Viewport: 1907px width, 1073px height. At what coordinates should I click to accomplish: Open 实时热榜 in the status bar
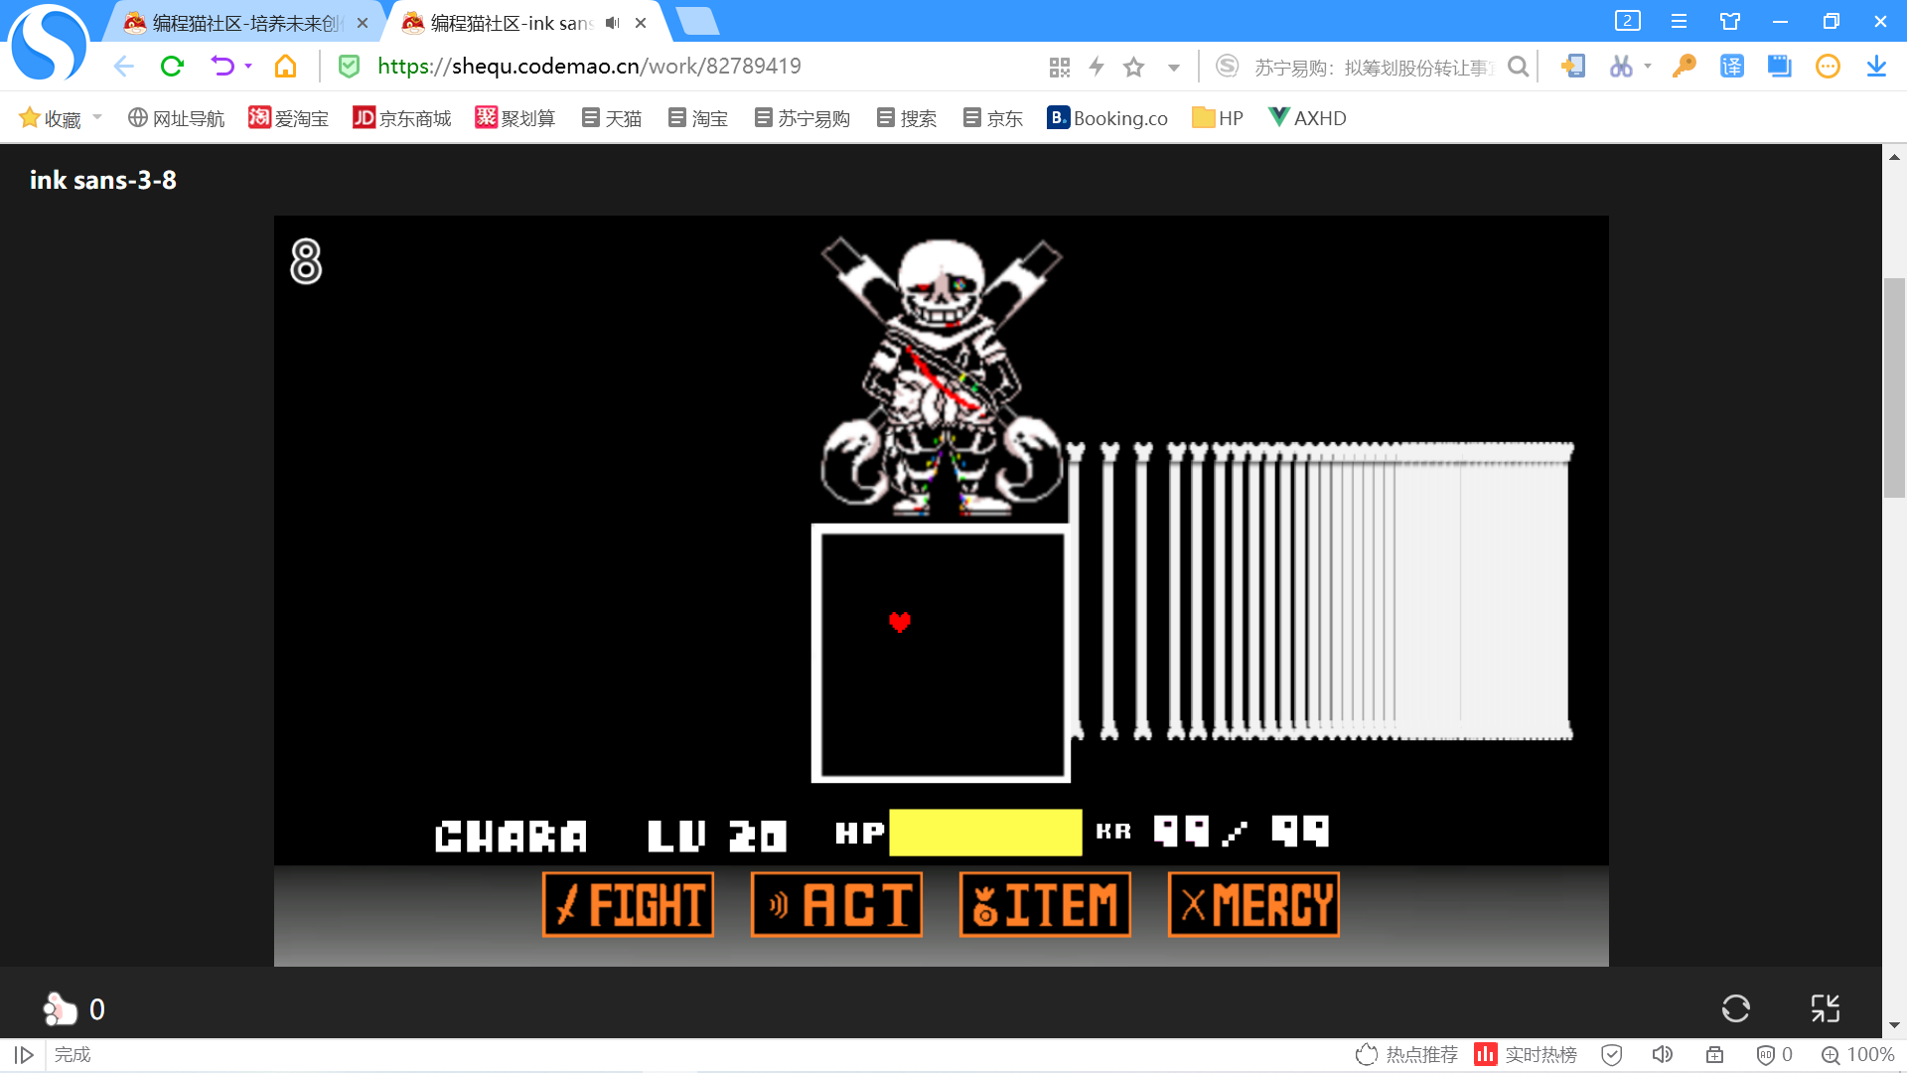click(1527, 1055)
